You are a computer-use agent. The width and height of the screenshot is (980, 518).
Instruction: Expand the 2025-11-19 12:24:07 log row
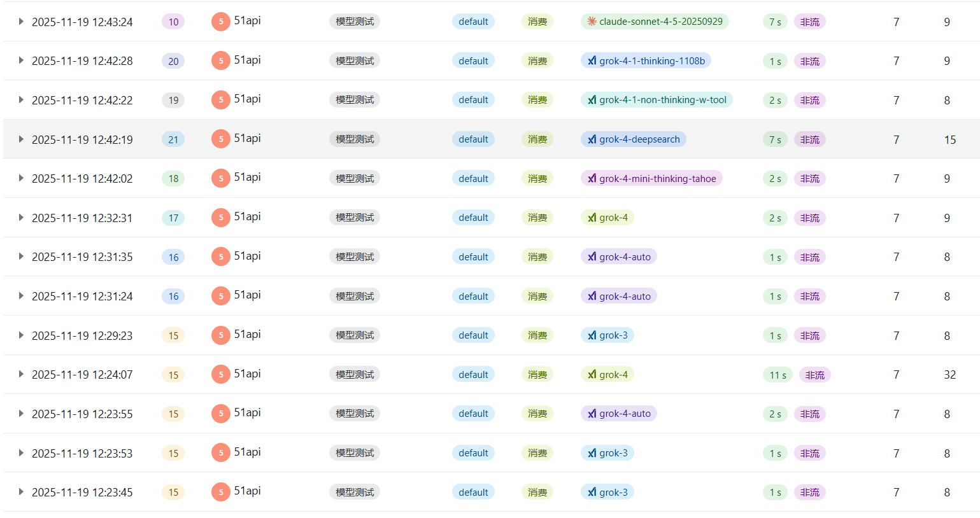pos(21,375)
